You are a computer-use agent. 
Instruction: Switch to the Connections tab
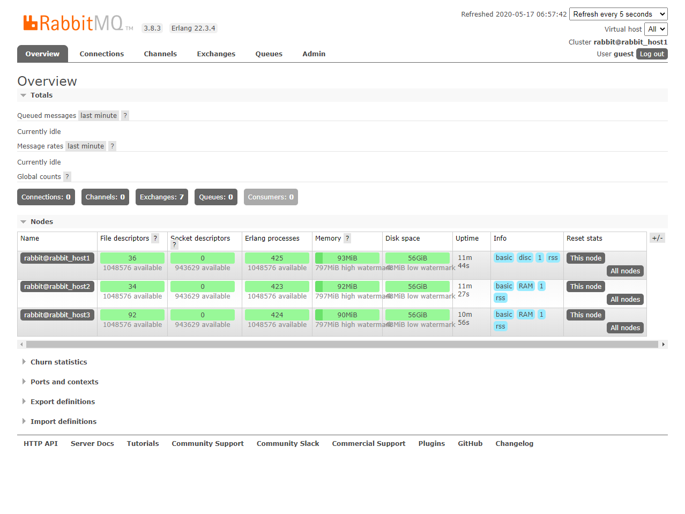click(101, 54)
